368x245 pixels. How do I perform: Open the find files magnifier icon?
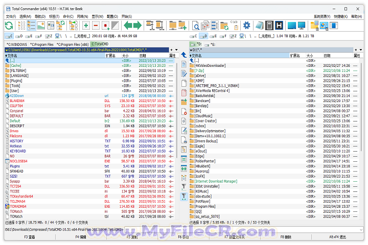tap(195, 26)
